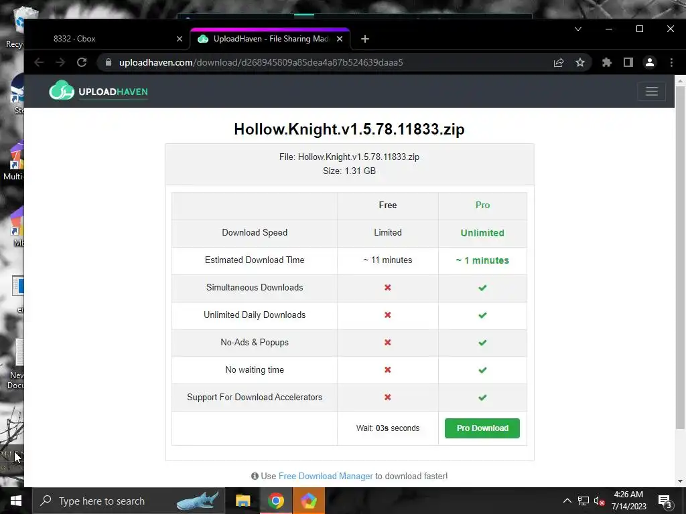Click the address bar URL

click(x=261, y=62)
